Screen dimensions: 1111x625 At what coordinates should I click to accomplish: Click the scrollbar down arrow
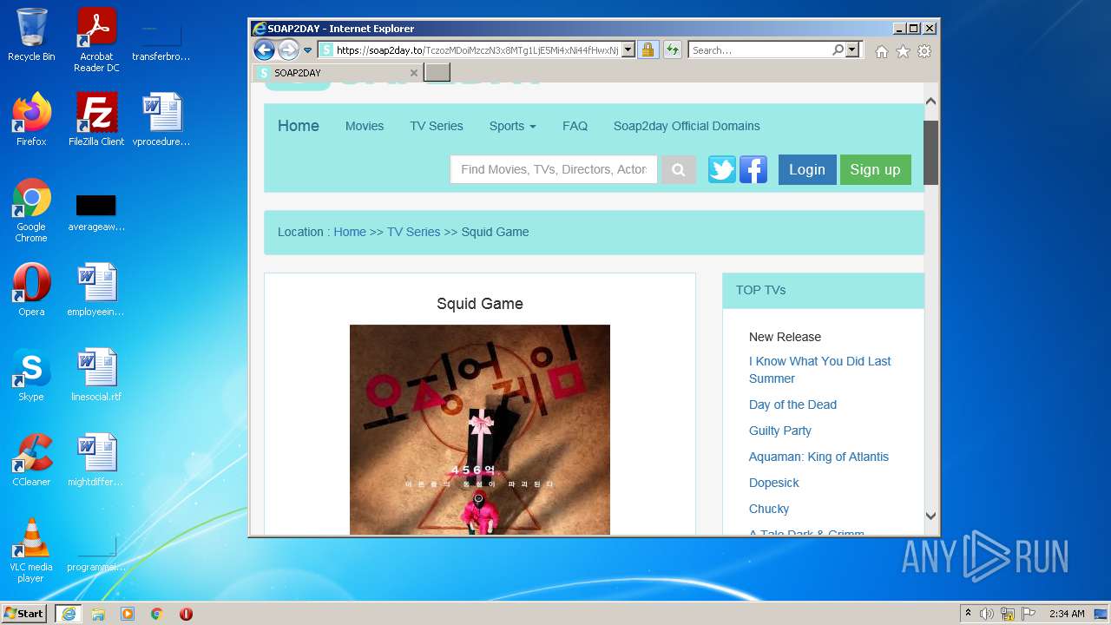click(930, 516)
